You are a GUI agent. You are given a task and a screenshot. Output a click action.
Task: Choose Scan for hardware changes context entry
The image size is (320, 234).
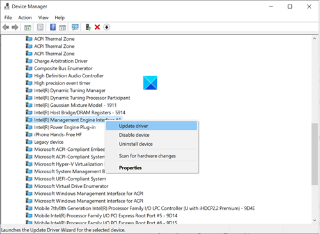pos(152,156)
